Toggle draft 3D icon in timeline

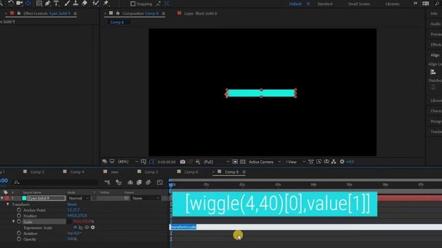[119, 183]
